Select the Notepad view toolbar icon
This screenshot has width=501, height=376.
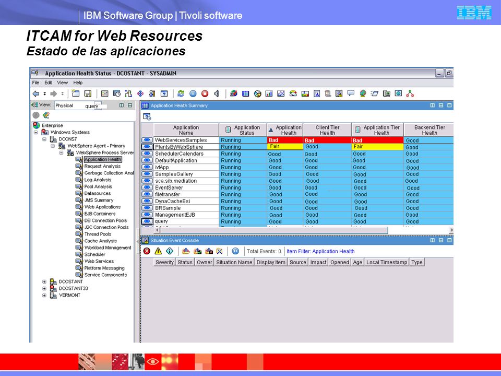(317, 93)
